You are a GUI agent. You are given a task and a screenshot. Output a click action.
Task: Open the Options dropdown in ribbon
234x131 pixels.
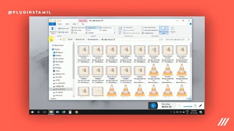(x=173, y=31)
